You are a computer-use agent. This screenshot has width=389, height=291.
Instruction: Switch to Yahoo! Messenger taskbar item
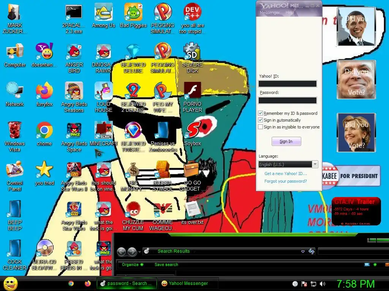pyautogui.click(x=188, y=283)
